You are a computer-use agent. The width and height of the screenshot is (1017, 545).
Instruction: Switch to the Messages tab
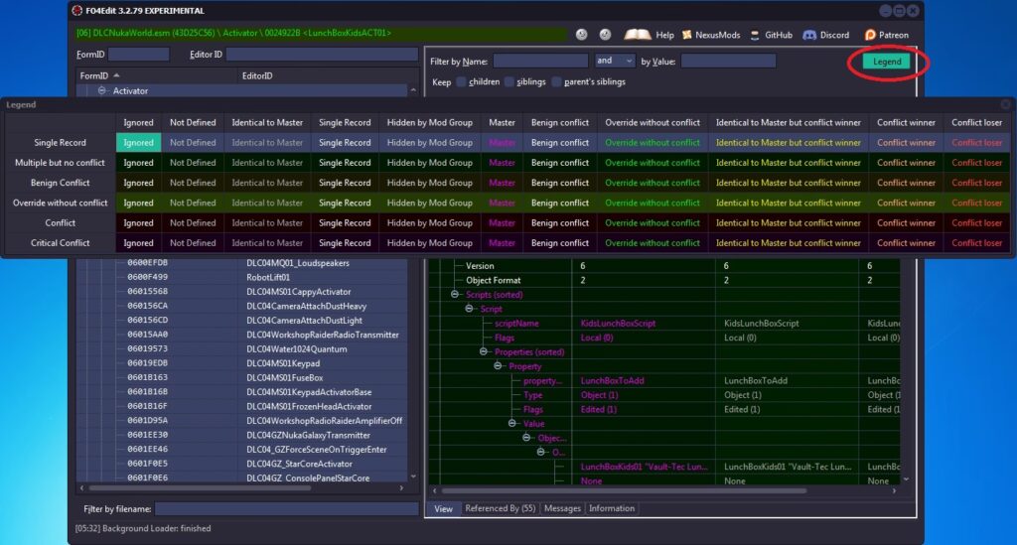coord(562,508)
